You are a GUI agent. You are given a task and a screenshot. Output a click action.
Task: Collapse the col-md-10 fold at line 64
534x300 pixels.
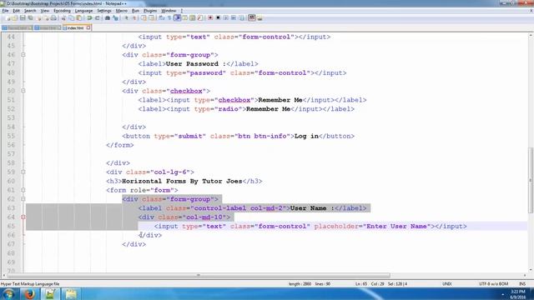23,217
